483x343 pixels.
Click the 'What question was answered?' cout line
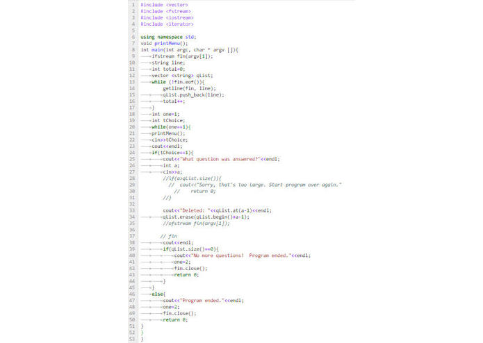pos(222,159)
